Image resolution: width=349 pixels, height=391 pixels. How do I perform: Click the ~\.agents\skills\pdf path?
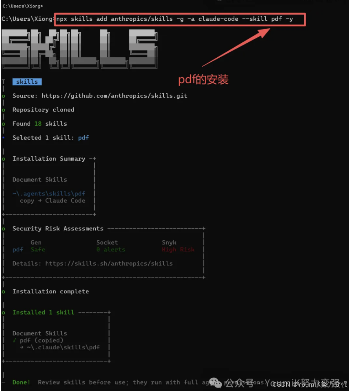pyautogui.click(x=49, y=193)
